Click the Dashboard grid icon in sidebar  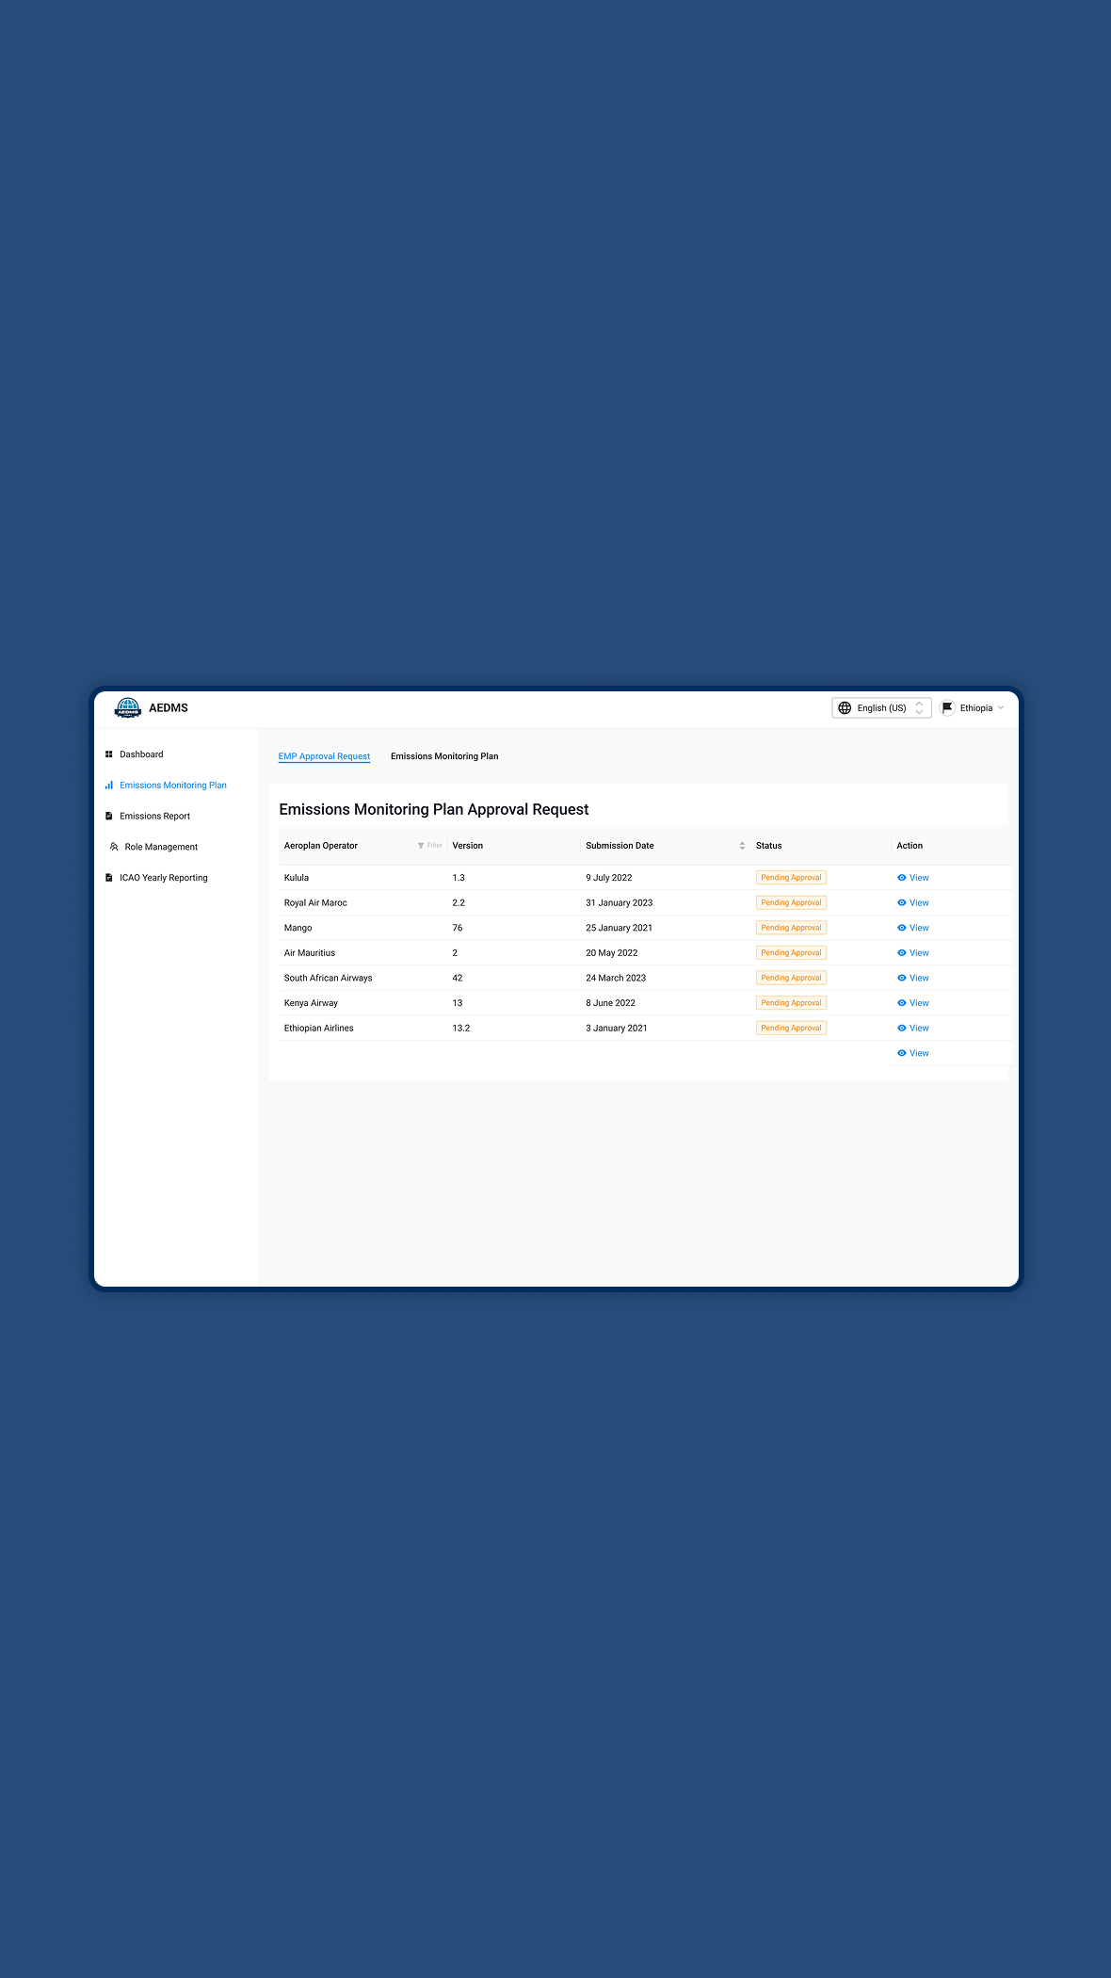pyautogui.click(x=109, y=754)
